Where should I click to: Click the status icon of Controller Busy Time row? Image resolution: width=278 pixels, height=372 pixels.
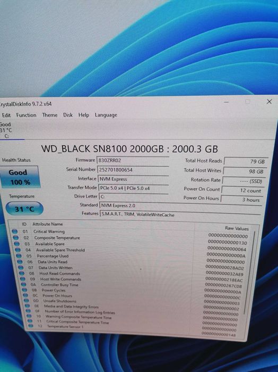click(x=24, y=285)
